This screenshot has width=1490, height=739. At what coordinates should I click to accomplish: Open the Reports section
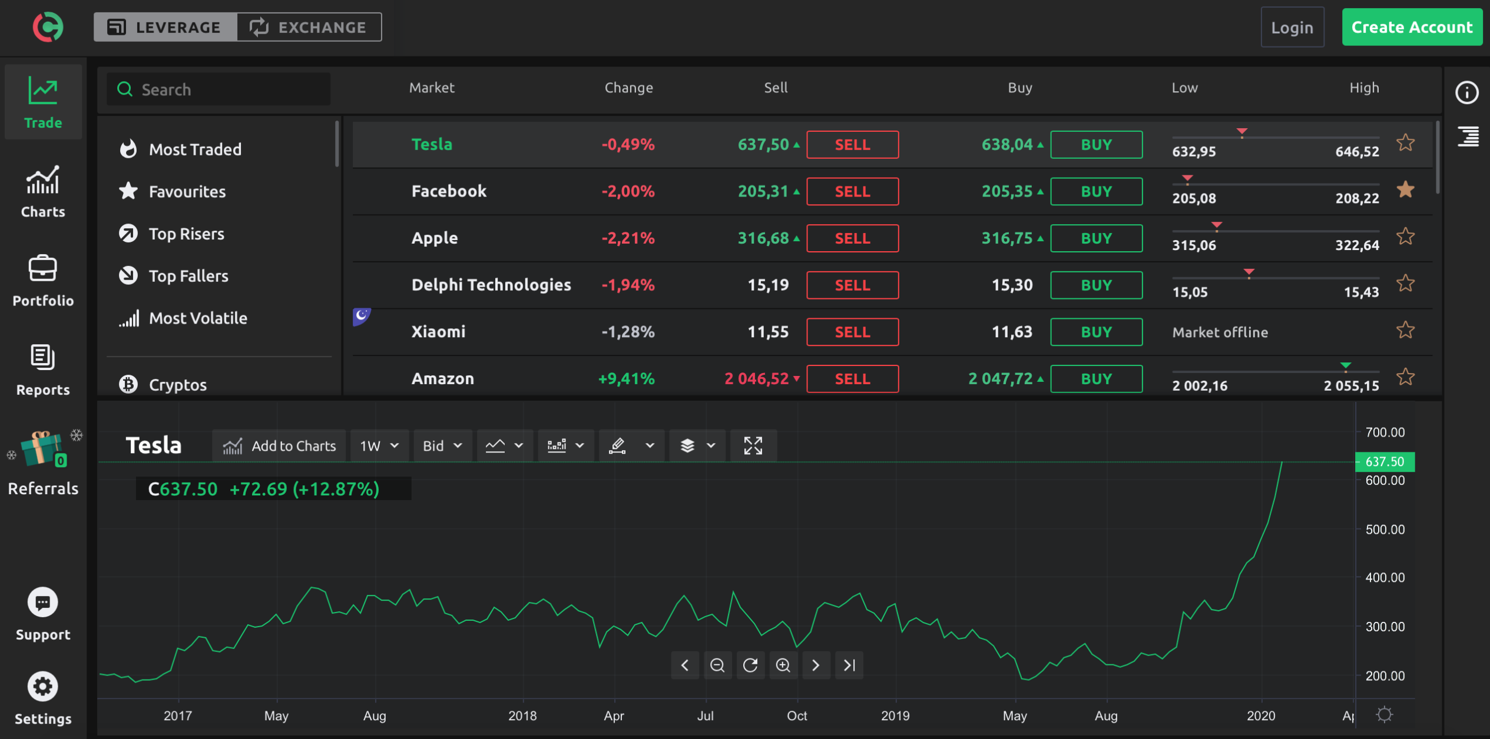coord(43,370)
